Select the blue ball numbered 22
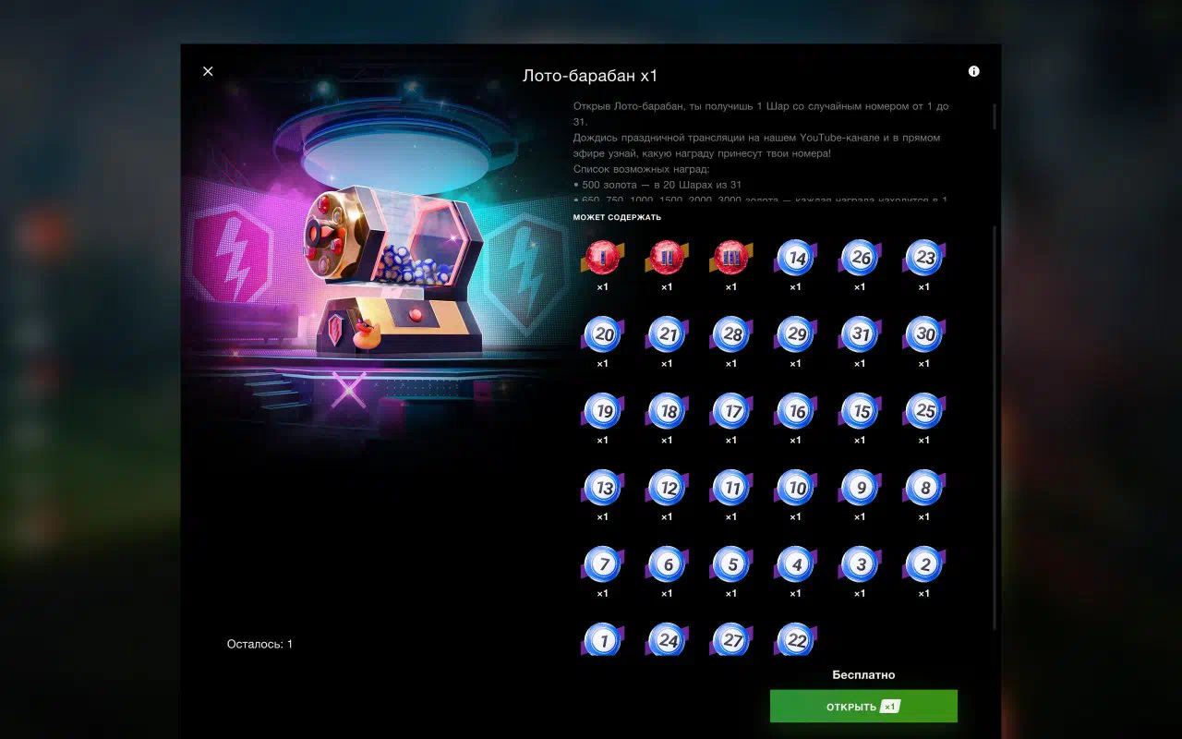The image size is (1182, 739). click(796, 639)
